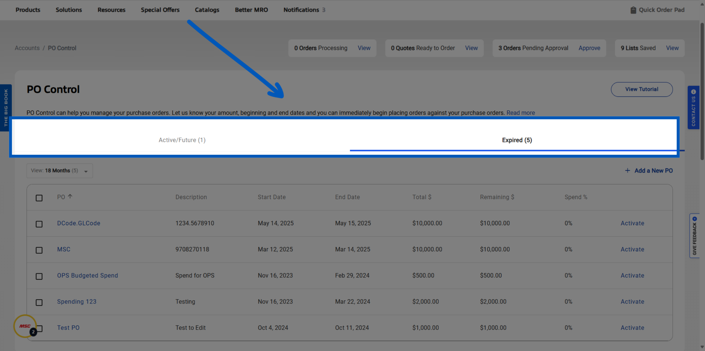View the 9 Lists Saved
This screenshot has height=351, width=705.
point(672,48)
